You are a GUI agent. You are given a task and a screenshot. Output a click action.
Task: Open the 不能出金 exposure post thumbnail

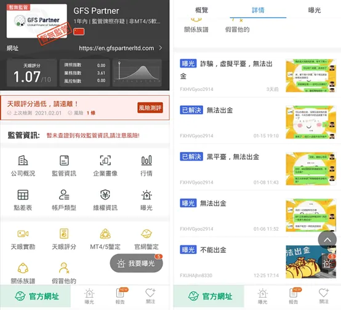[311, 262]
